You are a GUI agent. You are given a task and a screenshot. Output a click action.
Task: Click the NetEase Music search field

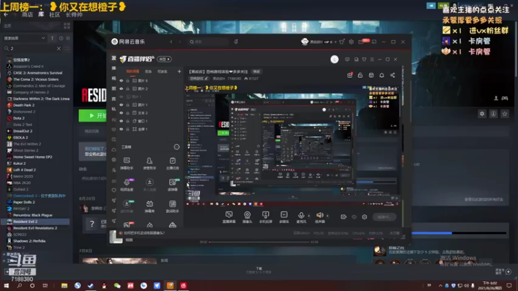tap(208, 42)
